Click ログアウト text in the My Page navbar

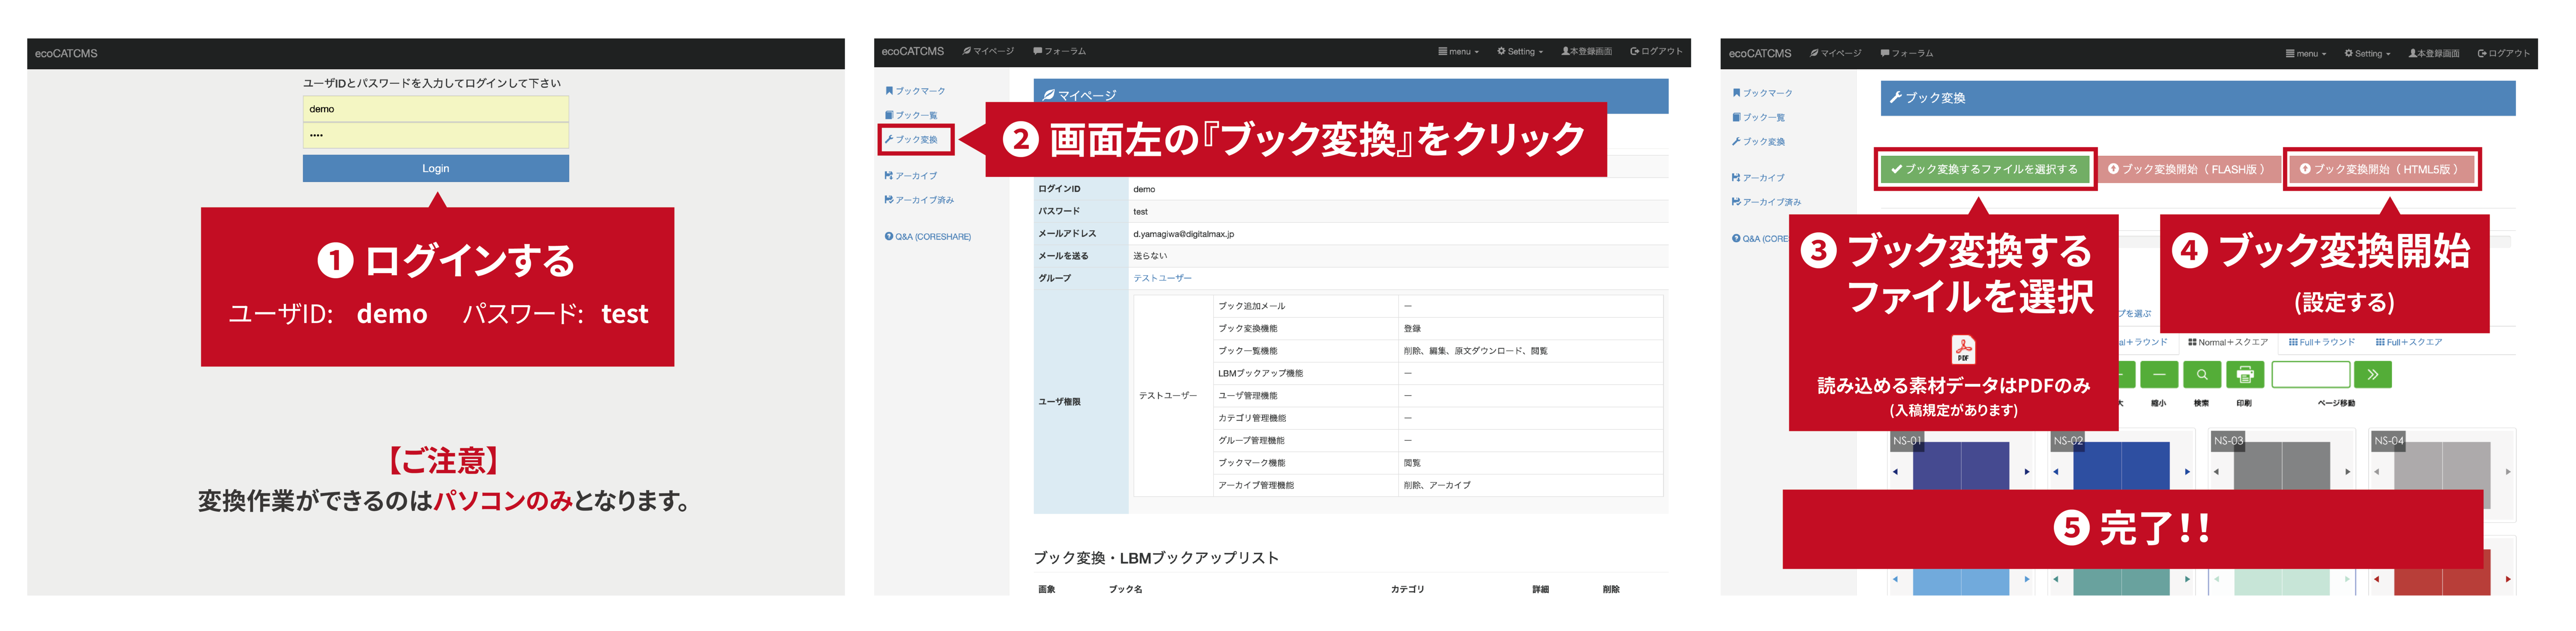(x=1662, y=51)
